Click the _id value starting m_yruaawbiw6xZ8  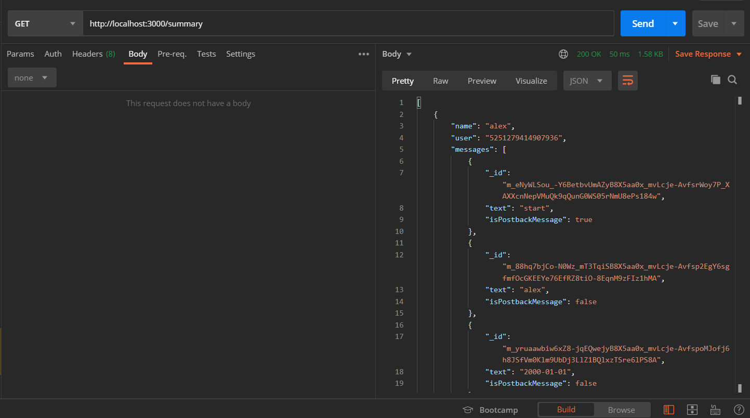[616, 354]
